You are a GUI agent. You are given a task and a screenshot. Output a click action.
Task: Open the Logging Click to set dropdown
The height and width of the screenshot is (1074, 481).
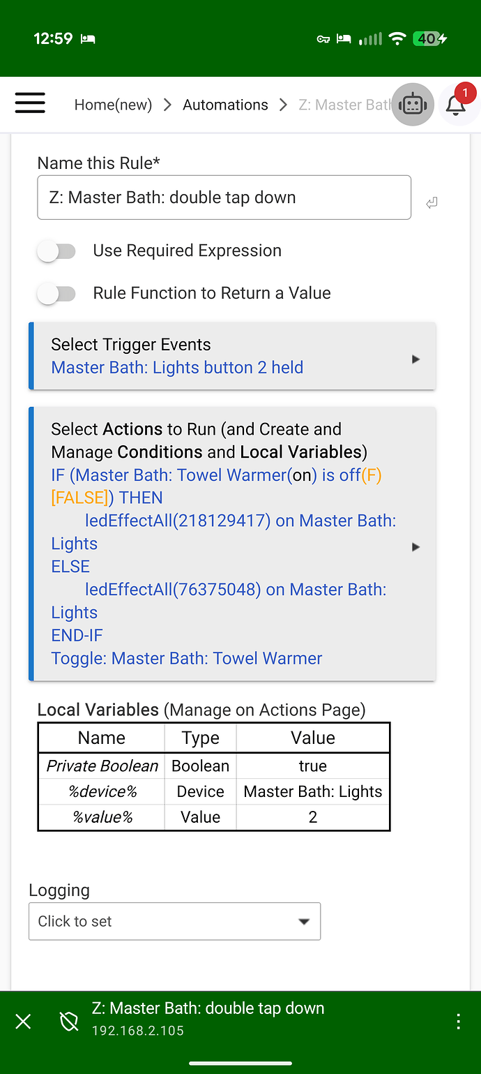pyautogui.click(x=174, y=921)
